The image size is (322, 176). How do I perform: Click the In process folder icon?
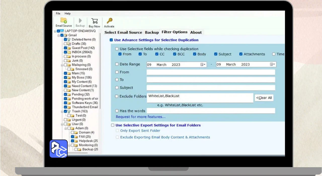(x=69, y=56)
